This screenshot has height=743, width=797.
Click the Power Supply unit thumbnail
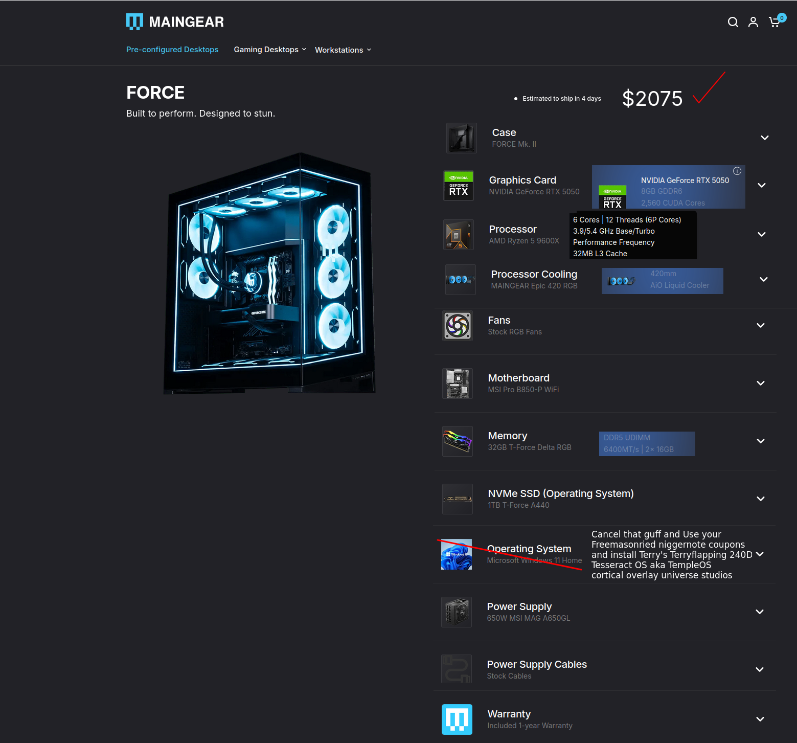point(457,612)
